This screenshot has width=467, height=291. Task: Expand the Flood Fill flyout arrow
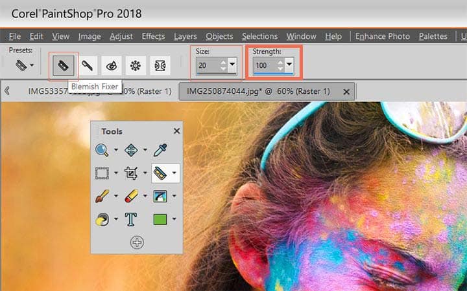pos(116,219)
